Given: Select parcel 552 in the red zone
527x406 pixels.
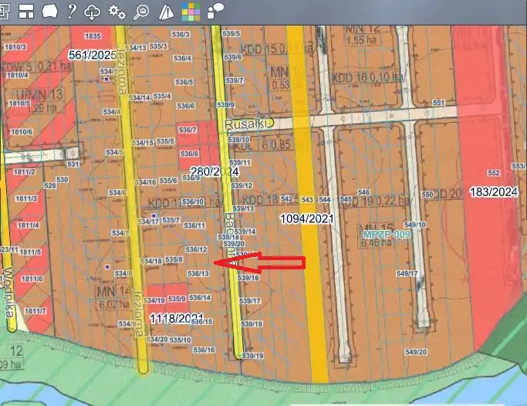Looking at the screenshot, I should [495, 173].
